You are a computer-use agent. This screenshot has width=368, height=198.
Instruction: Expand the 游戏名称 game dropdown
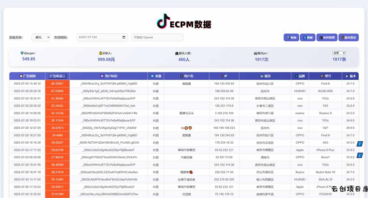[40, 37]
